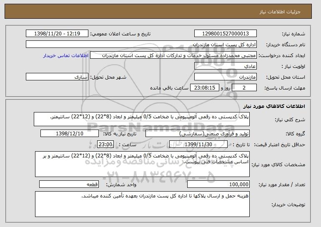Click the header title جزئیات اطلاعات نیاز
Viewport: 321px width, 227px height.
(280, 12)
